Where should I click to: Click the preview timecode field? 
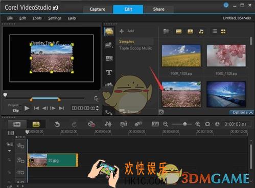click(x=83, y=108)
